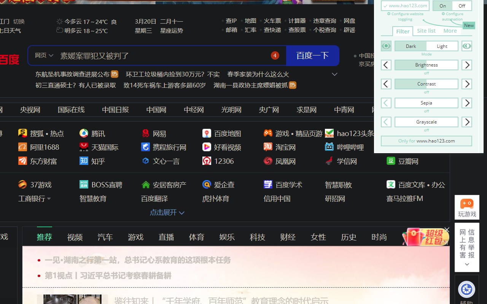
Task: Click the Ctrip 携程旅行网 icon
Action: click(x=145, y=147)
